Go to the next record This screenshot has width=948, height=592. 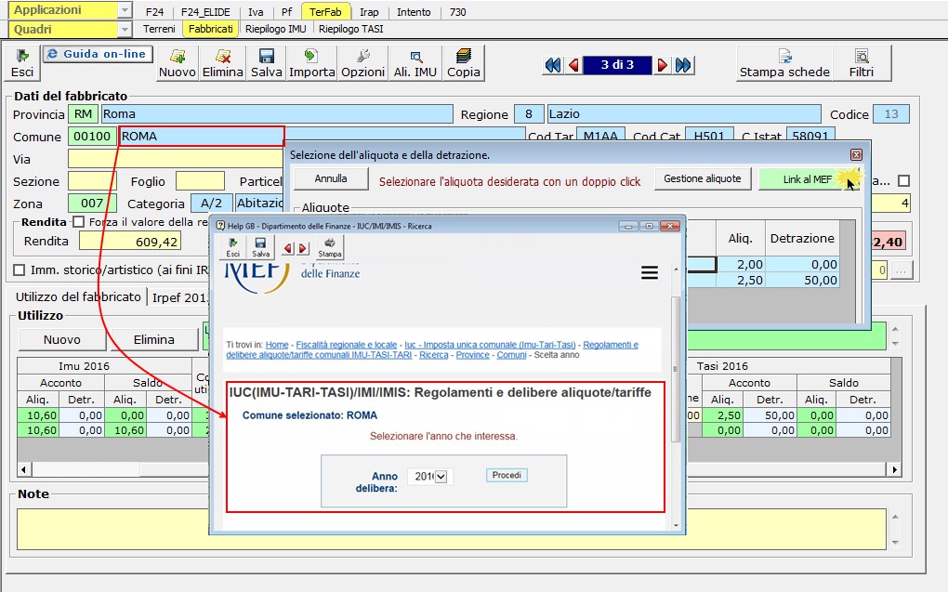coord(662,65)
